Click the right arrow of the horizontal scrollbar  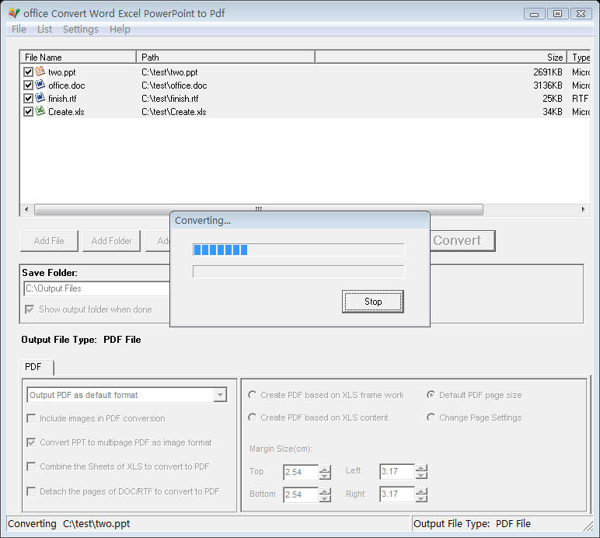pos(583,209)
